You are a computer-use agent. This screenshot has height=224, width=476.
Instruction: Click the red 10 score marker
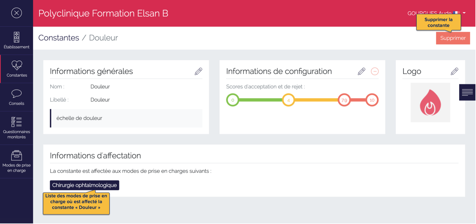(x=372, y=100)
